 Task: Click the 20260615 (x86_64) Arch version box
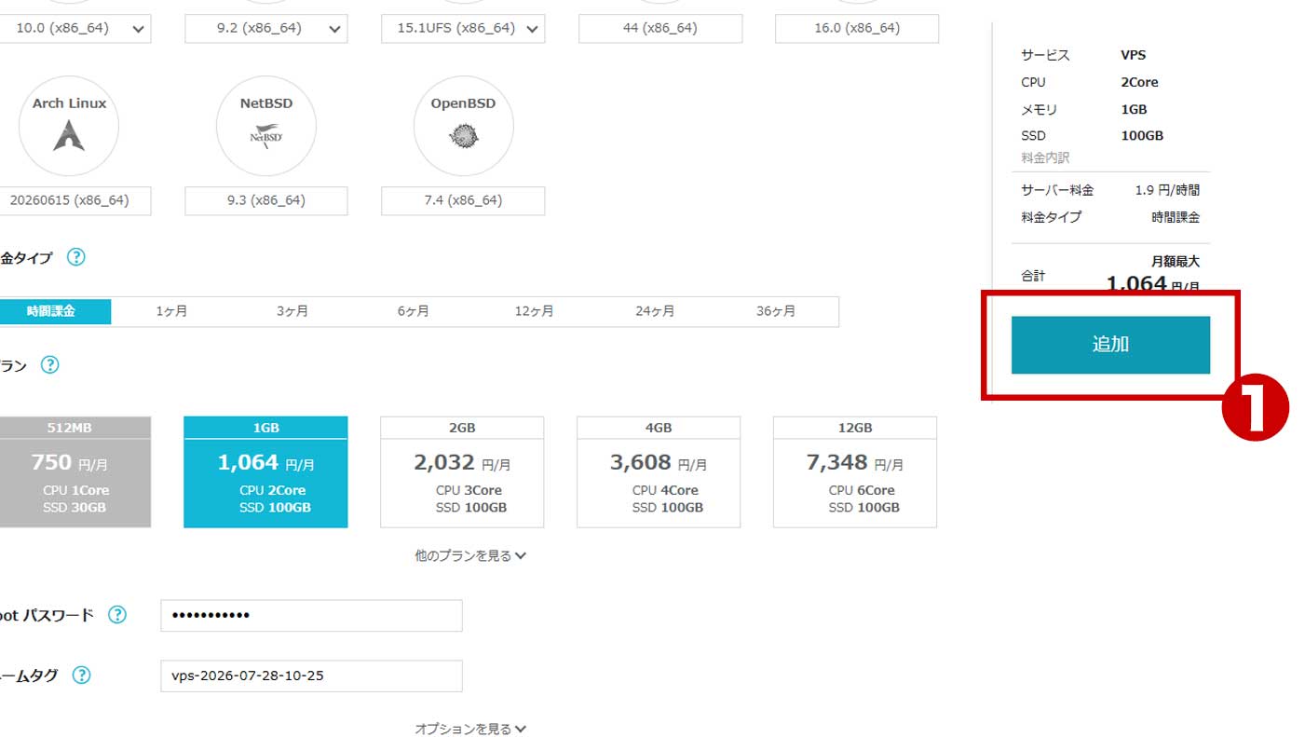[75, 200]
